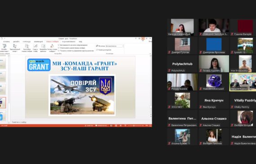Click the Record Slide Show icon
This screenshot has height=164, width=256.
click(52, 46)
